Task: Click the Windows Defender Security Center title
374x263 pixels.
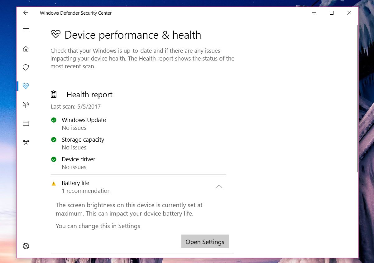Action: pyautogui.click(x=76, y=13)
